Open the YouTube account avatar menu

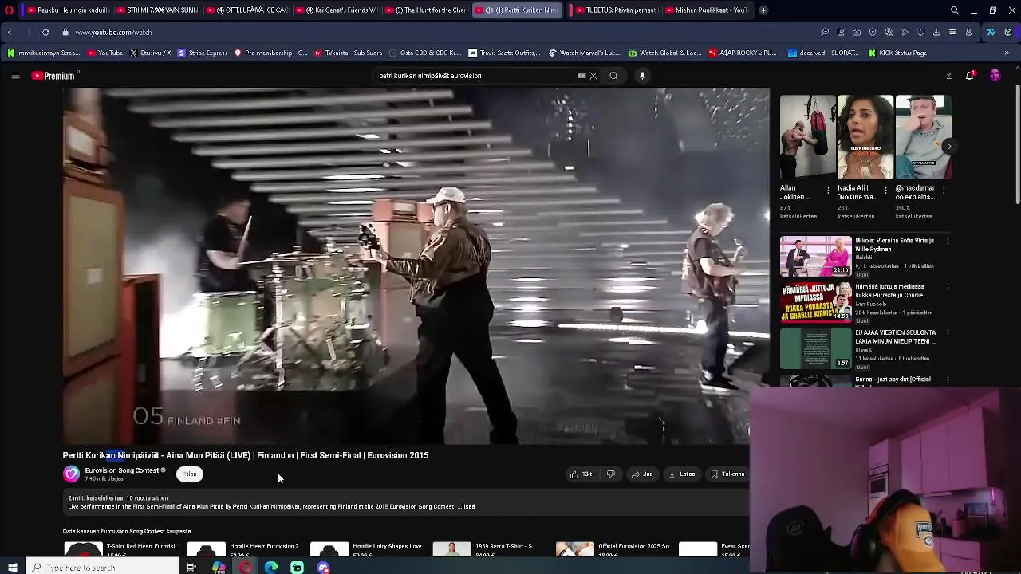click(995, 76)
